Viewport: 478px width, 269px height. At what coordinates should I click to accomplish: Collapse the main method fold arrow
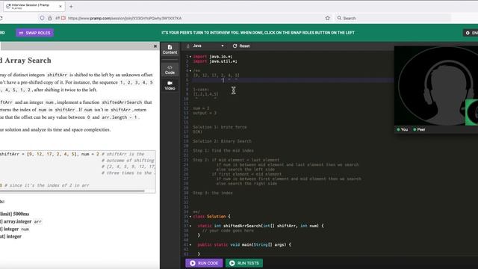click(190, 244)
